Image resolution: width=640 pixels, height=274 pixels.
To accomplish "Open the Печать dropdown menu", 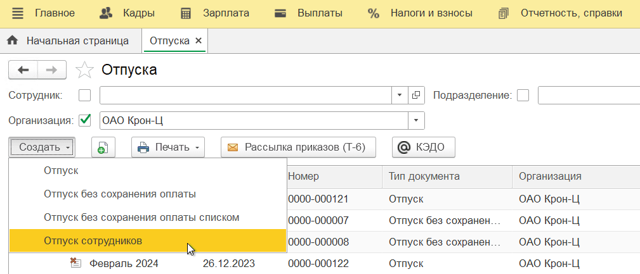I will point(167,147).
